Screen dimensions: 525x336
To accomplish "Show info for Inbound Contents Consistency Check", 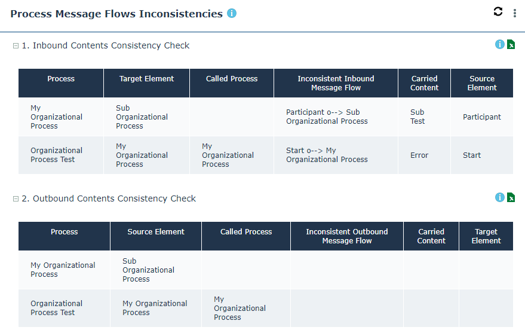I will point(500,44).
